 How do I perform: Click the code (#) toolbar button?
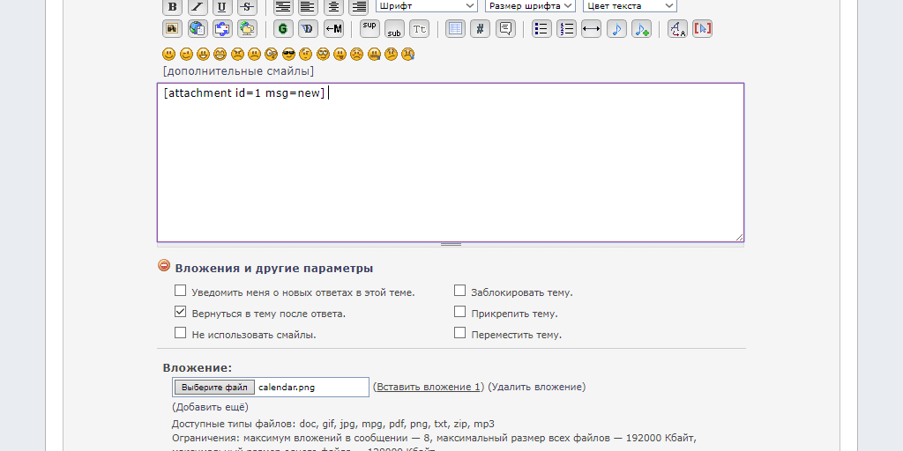[x=480, y=29]
